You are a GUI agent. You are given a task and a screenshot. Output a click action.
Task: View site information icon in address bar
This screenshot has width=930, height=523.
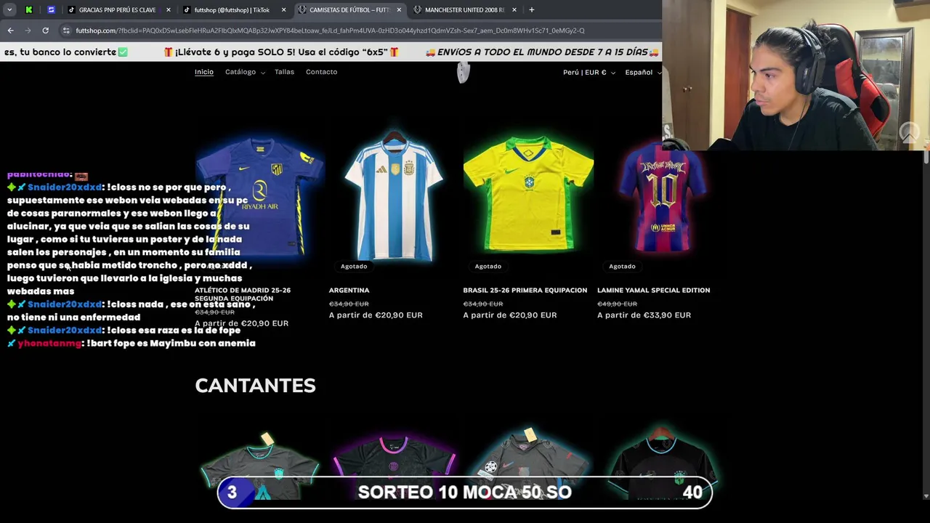pos(66,31)
